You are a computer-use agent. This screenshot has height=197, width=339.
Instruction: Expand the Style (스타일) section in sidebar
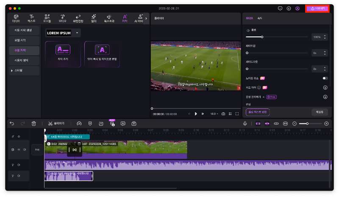(x=12, y=70)
